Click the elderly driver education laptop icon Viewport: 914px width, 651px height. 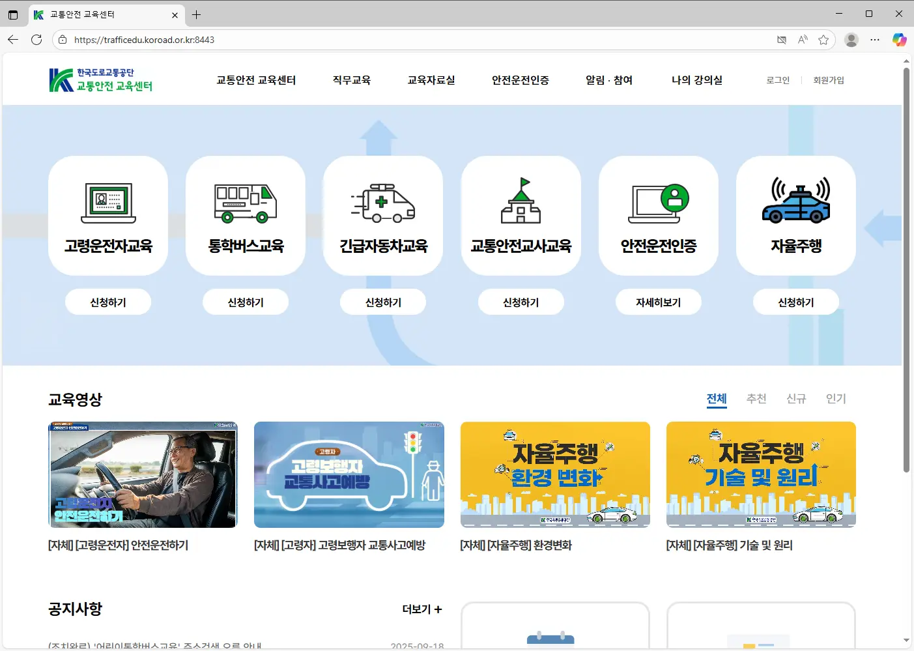(x=108, y=203)
